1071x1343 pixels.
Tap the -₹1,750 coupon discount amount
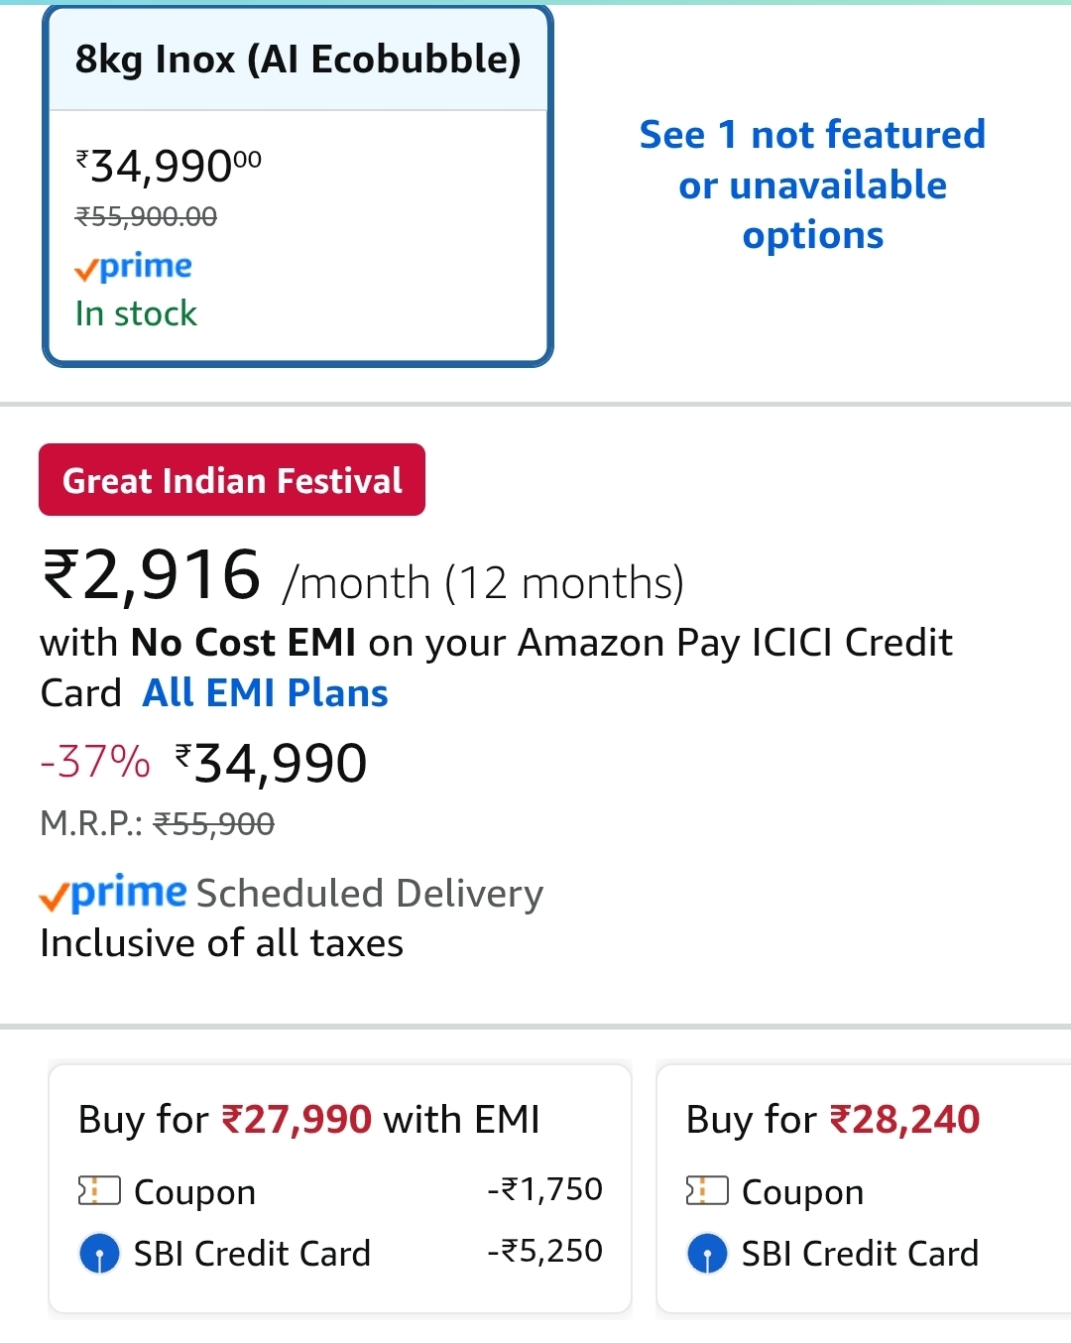click(544, 1189)
